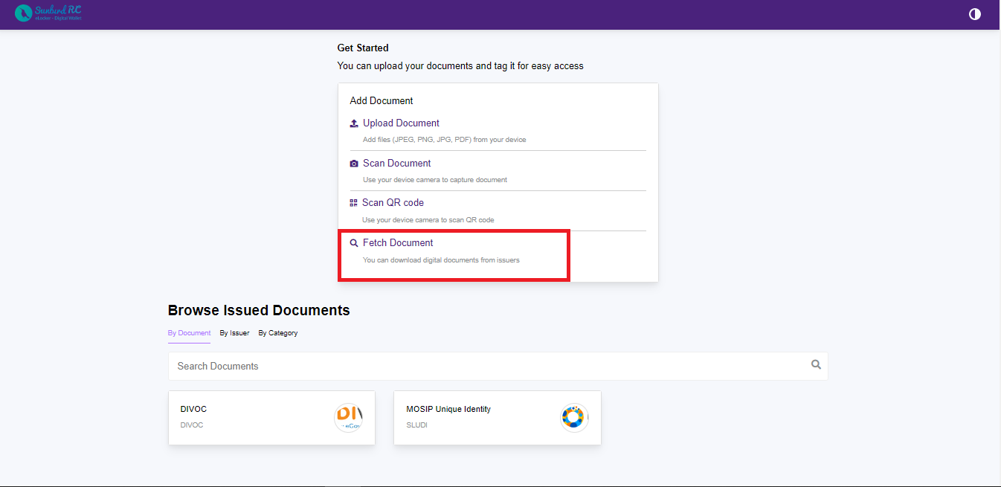Open the Fetch Document option
The height and width of the screenshot is (487, 1001).
[398, 243]
